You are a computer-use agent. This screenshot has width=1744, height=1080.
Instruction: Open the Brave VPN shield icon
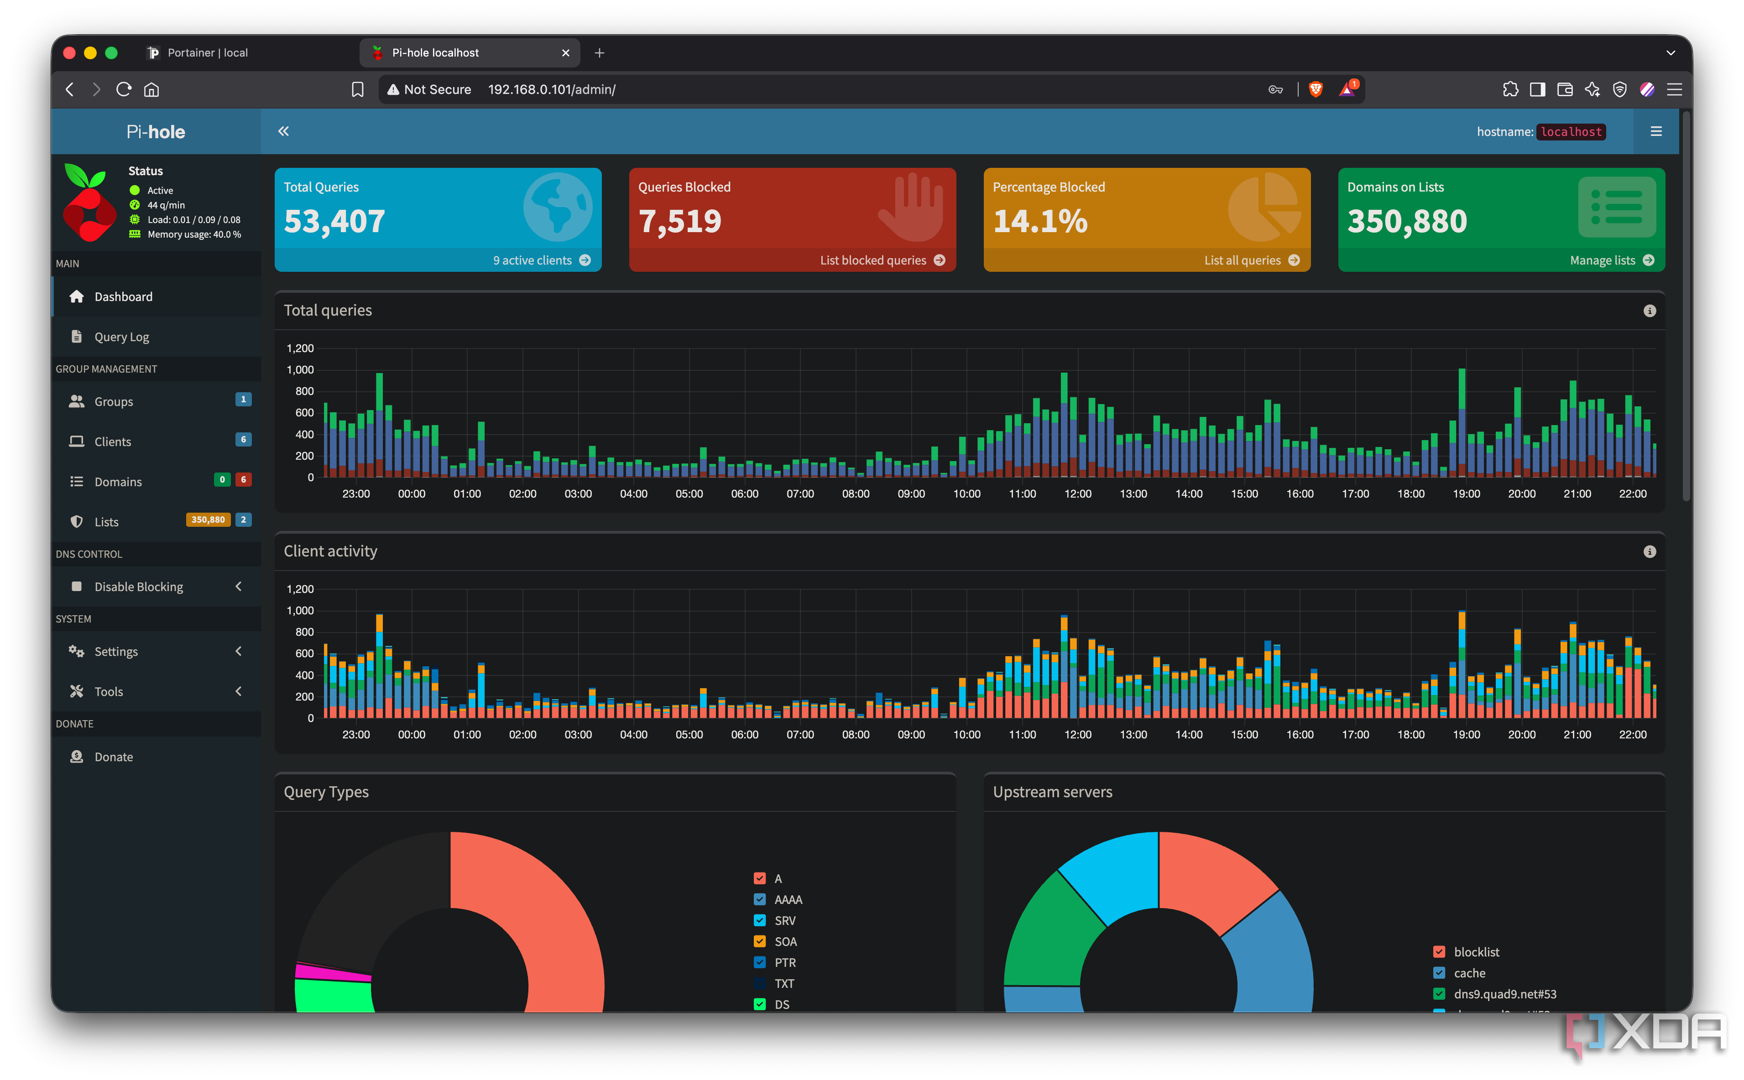pyautogui.click(x=1620, y=89)
